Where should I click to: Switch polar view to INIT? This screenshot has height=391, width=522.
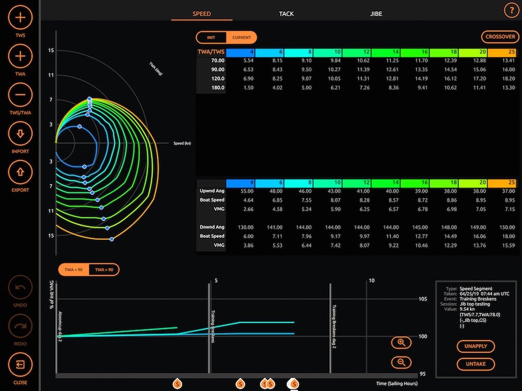click(211, 38)
